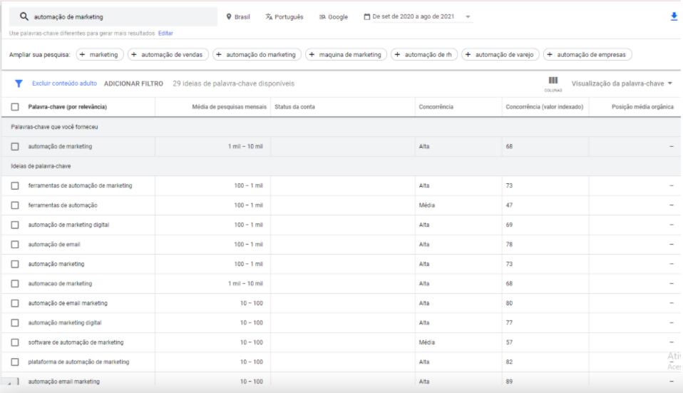Sort by Concorrência column header

[x=436, y=107]
